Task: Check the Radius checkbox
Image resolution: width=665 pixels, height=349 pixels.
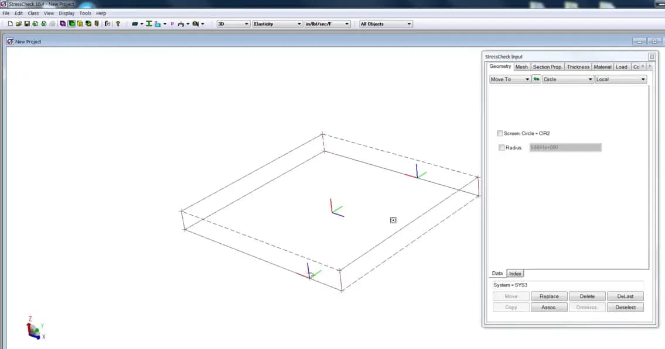Action: coord(502,147)
